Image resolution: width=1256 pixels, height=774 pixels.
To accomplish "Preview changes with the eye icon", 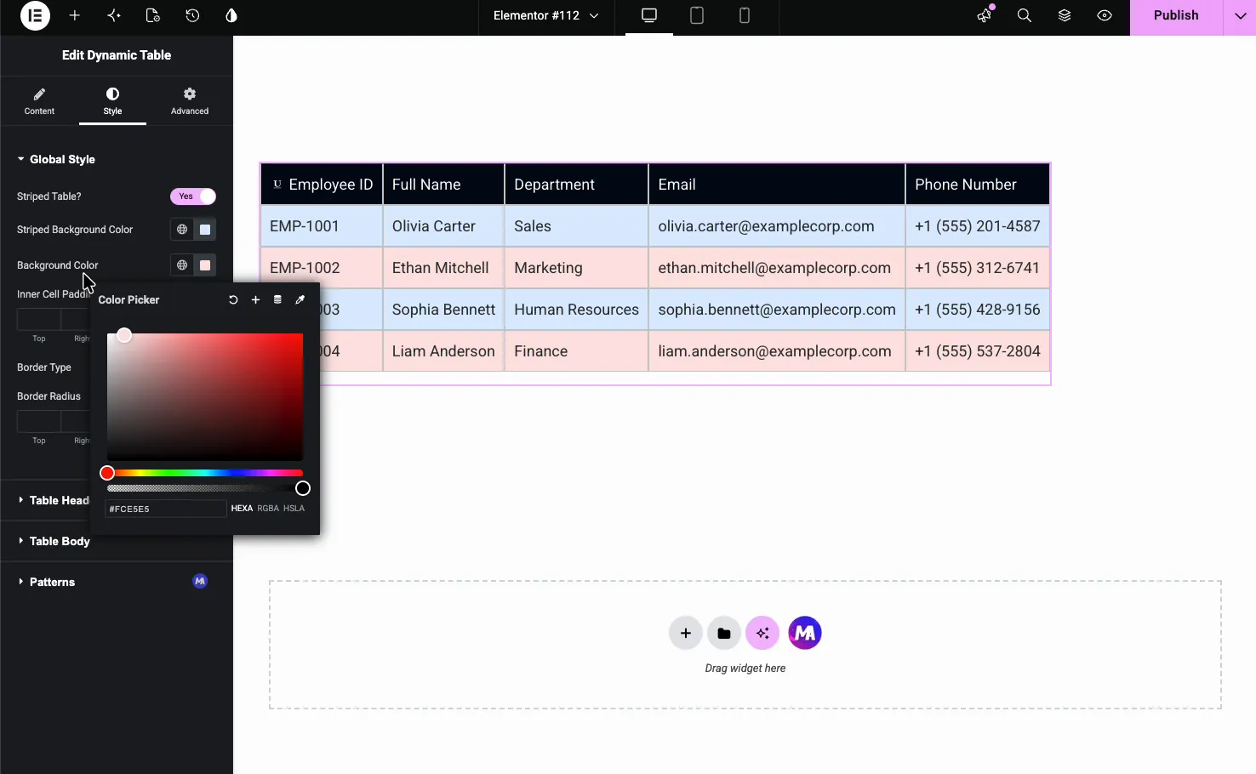I will coord(1105,15).
